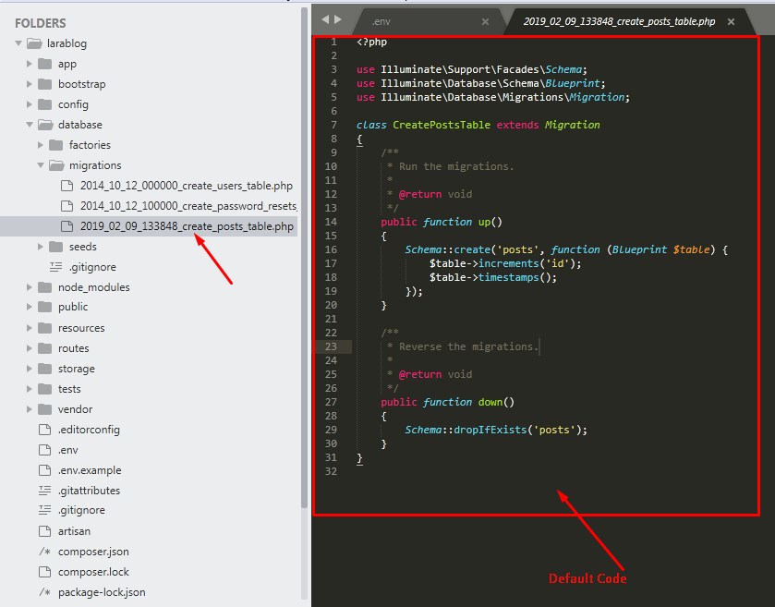Image resolution: width=775 pixels, height=607 pixels.
Task: Click the factories folder icon
Action: [55, 145]
